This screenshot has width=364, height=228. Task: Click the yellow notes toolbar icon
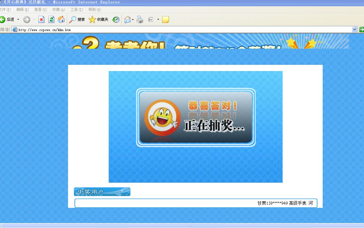[x=165, y=19]
